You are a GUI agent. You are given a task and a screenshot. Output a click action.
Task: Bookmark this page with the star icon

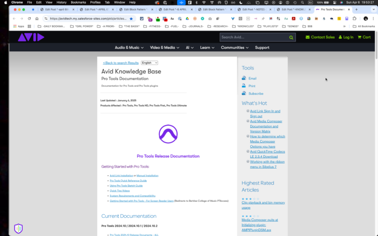[131, 18]
